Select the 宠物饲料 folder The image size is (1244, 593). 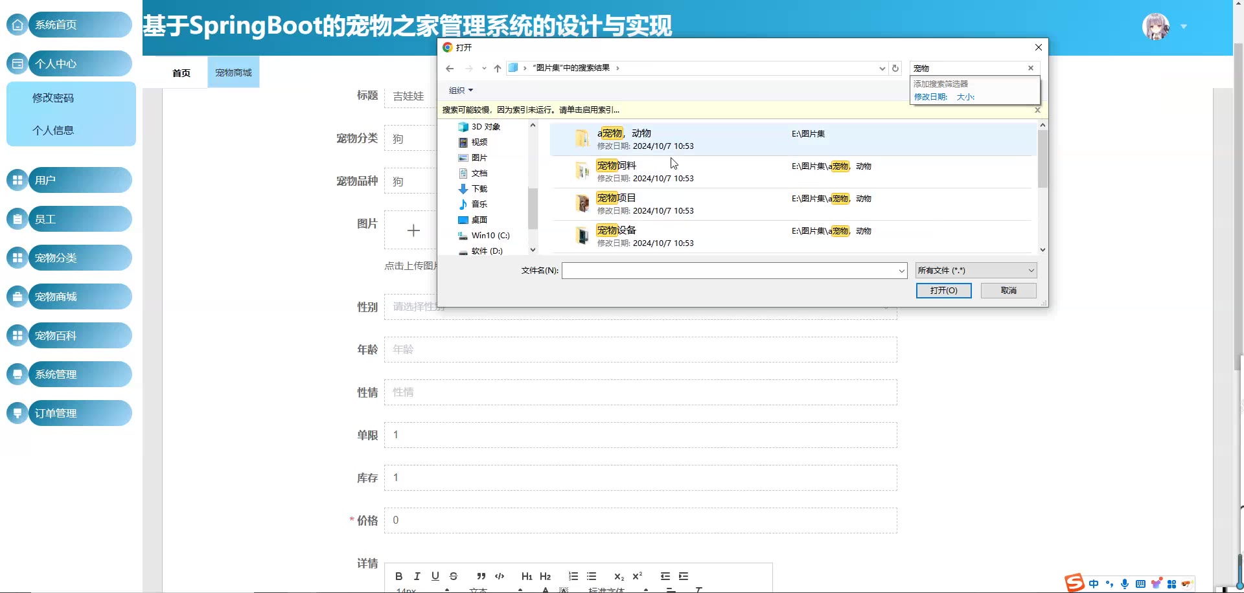pos(792,172)
